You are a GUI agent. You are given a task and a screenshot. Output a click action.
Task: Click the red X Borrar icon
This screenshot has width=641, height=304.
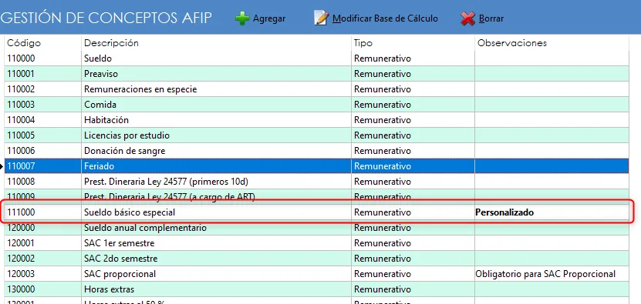(x=468, y=18)
